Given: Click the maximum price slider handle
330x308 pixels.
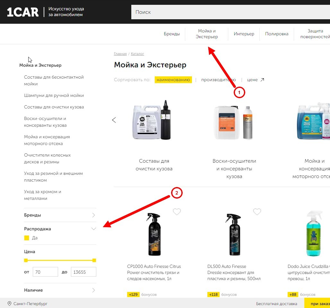Looking at the screenshot, I should pyautogui.click(x=94, y=260).
